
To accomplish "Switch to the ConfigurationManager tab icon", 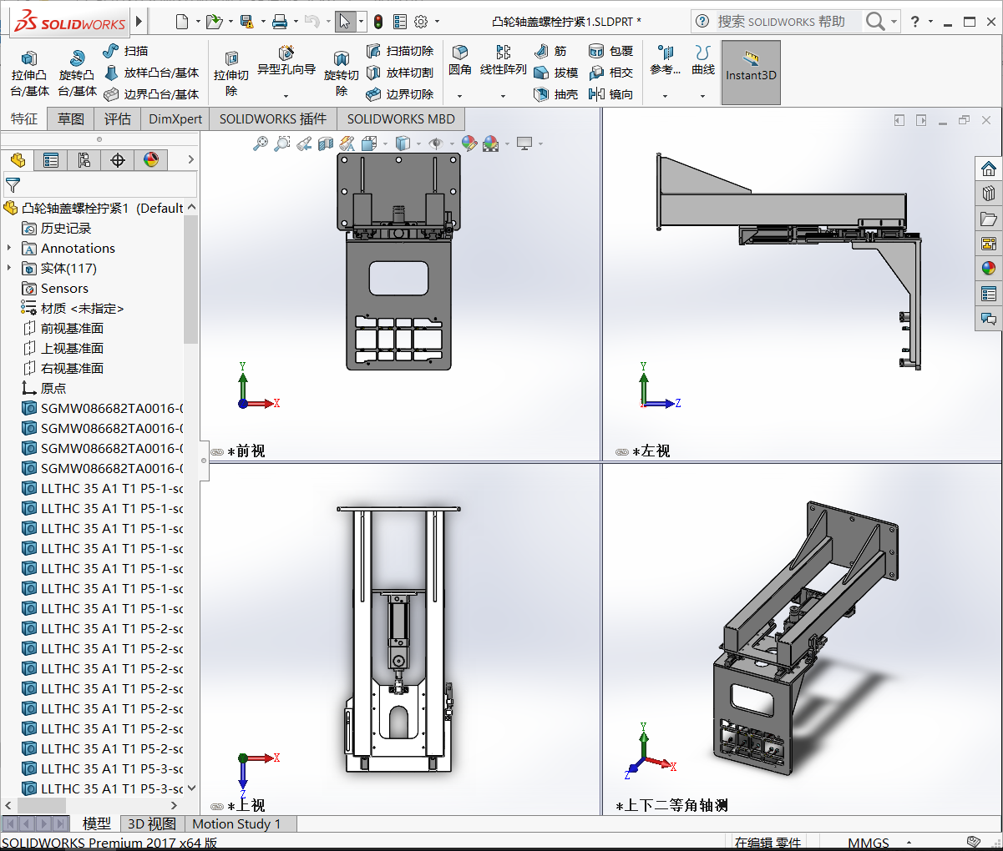I will coord(84,160).
